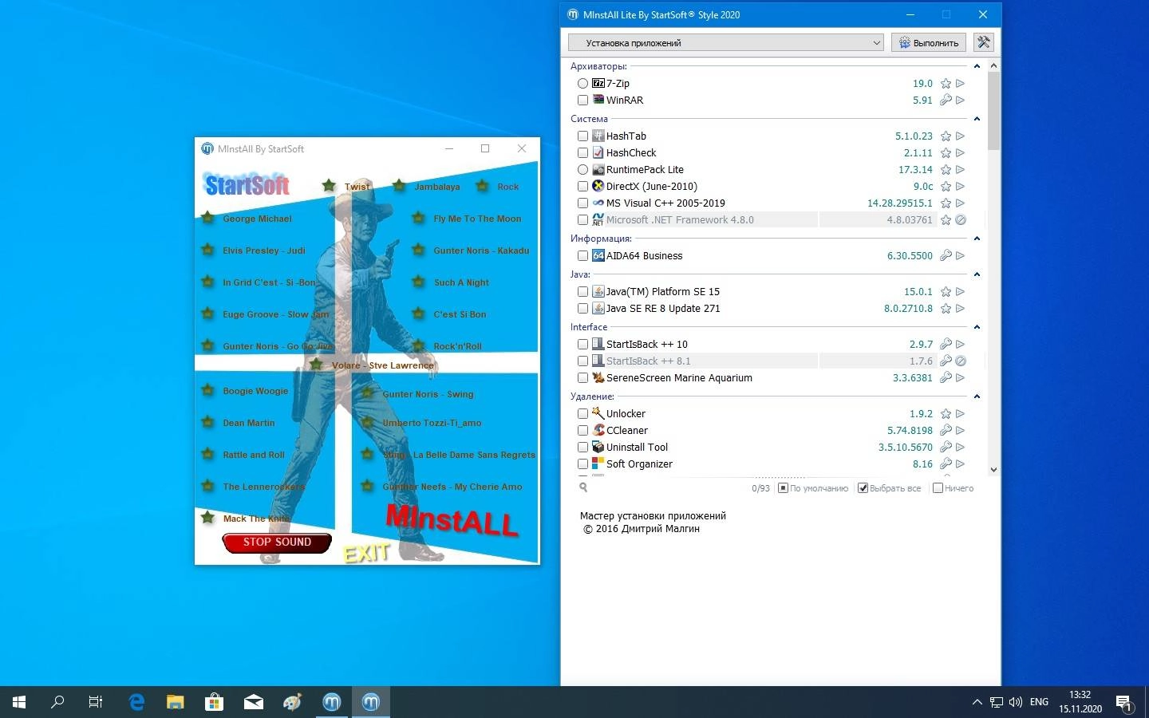Open the ENG language indicator
This screenshot has height=718, width=1149.
point(1039,702)
